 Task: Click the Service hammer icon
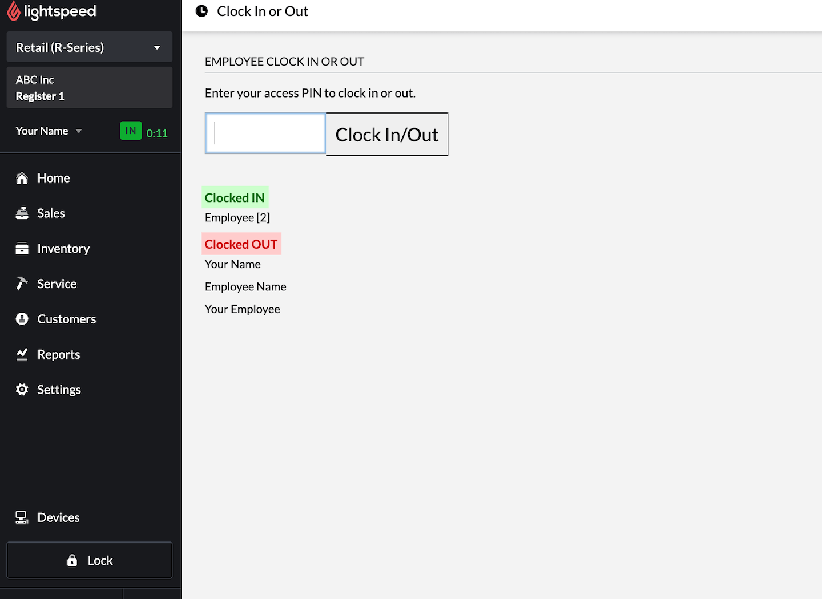pyautogui.click(x=22, y=284)
